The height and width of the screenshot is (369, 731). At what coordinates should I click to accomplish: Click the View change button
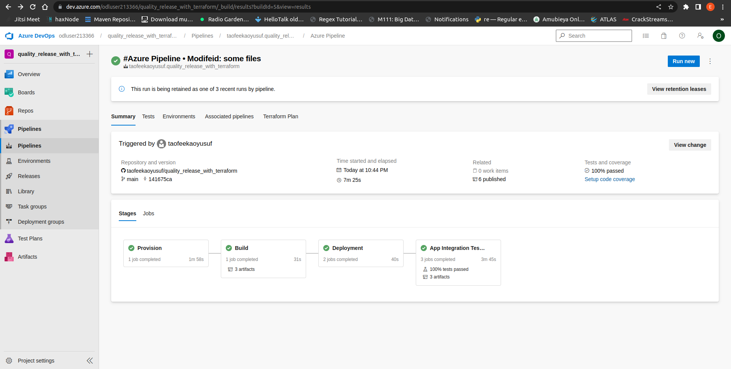pos(690,145)
